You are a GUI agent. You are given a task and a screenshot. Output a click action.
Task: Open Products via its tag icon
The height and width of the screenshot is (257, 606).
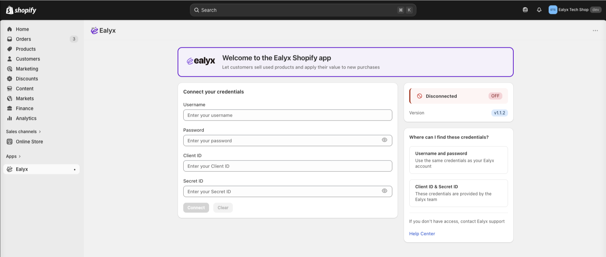tap(10, 49)
